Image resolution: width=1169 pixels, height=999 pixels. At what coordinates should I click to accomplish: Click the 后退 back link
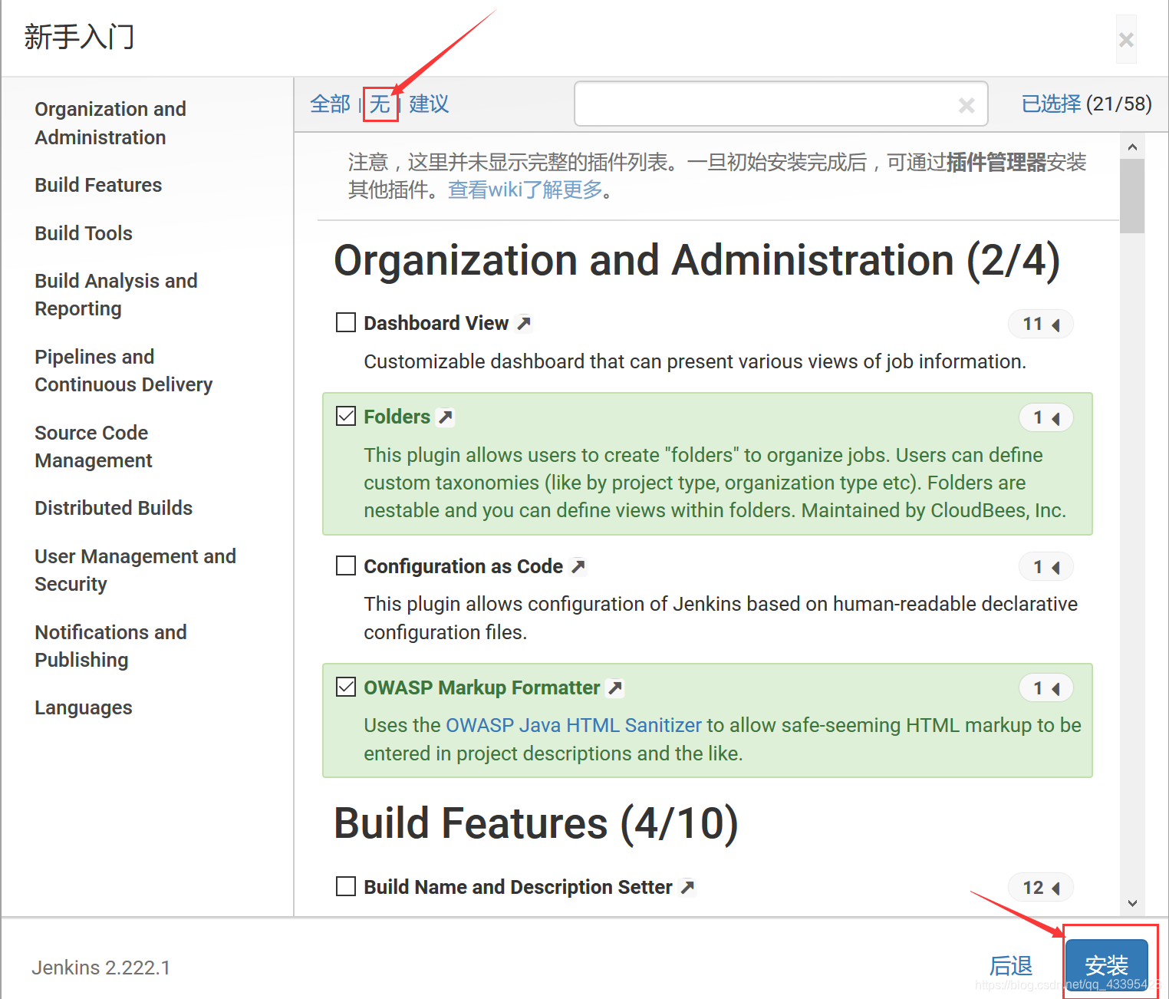coord(1010,965)
